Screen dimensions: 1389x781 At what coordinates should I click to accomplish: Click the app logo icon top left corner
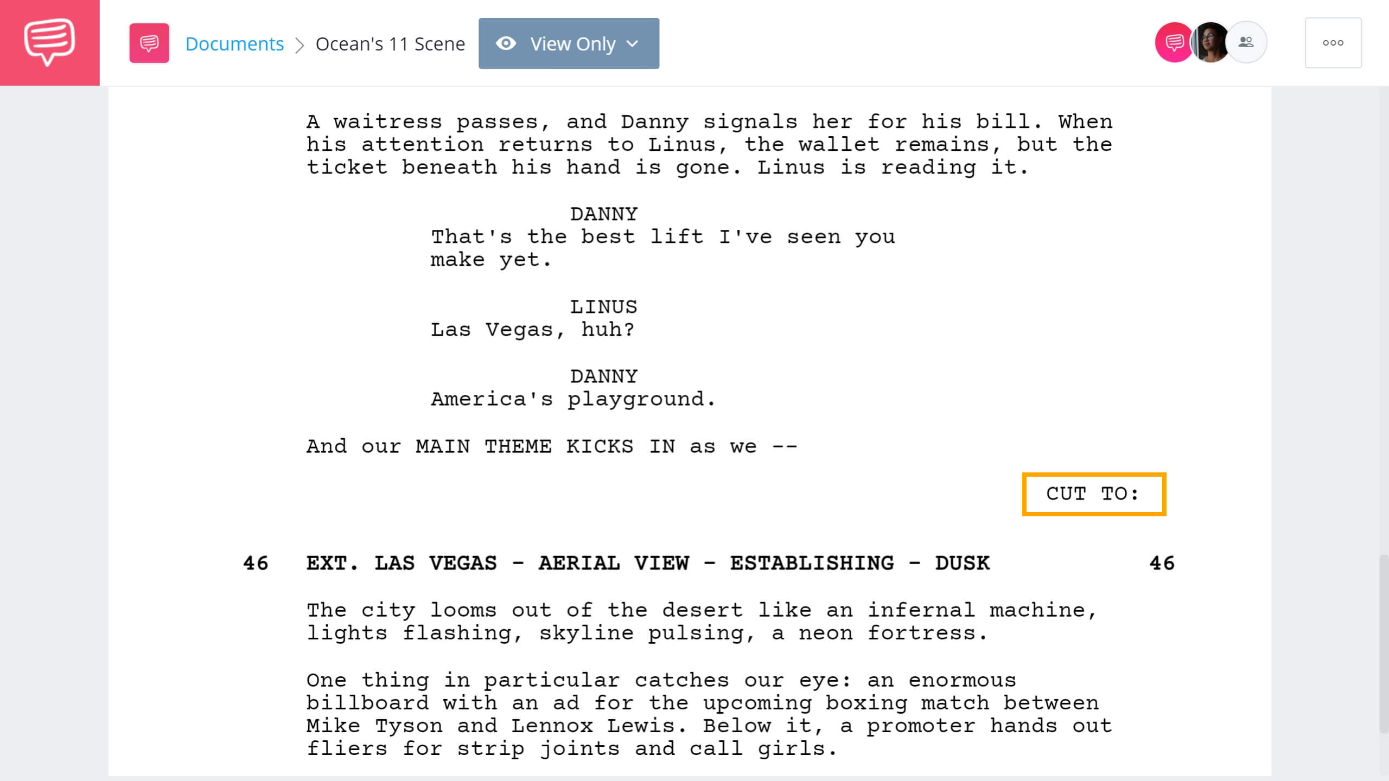49,42
